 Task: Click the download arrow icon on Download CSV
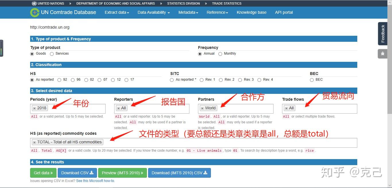[92, 173]
